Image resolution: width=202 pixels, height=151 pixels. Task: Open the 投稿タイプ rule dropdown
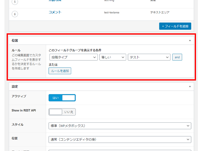click(x=74, y=57)
